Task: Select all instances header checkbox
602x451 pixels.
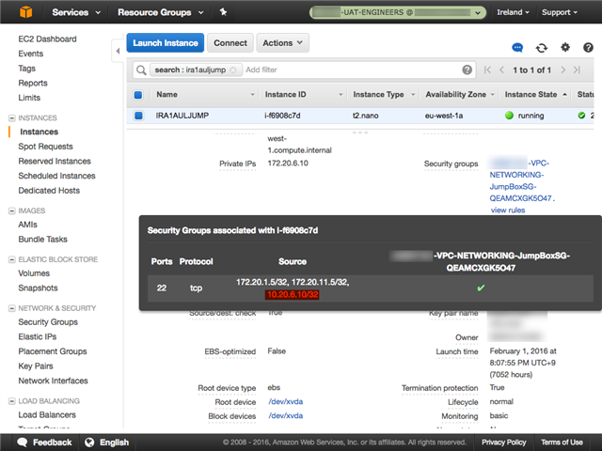Action: [x=138, y=95]
